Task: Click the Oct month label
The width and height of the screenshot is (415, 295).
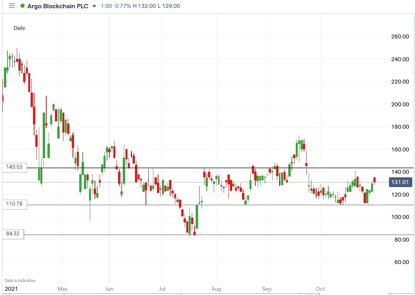Action: click(x=320, y=288)
